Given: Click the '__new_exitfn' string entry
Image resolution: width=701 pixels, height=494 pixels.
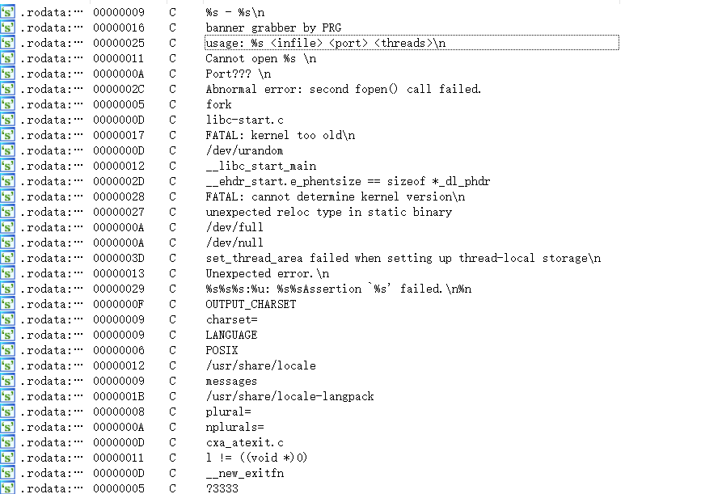Looking at the screenshot, I should [x=244, y=473].
